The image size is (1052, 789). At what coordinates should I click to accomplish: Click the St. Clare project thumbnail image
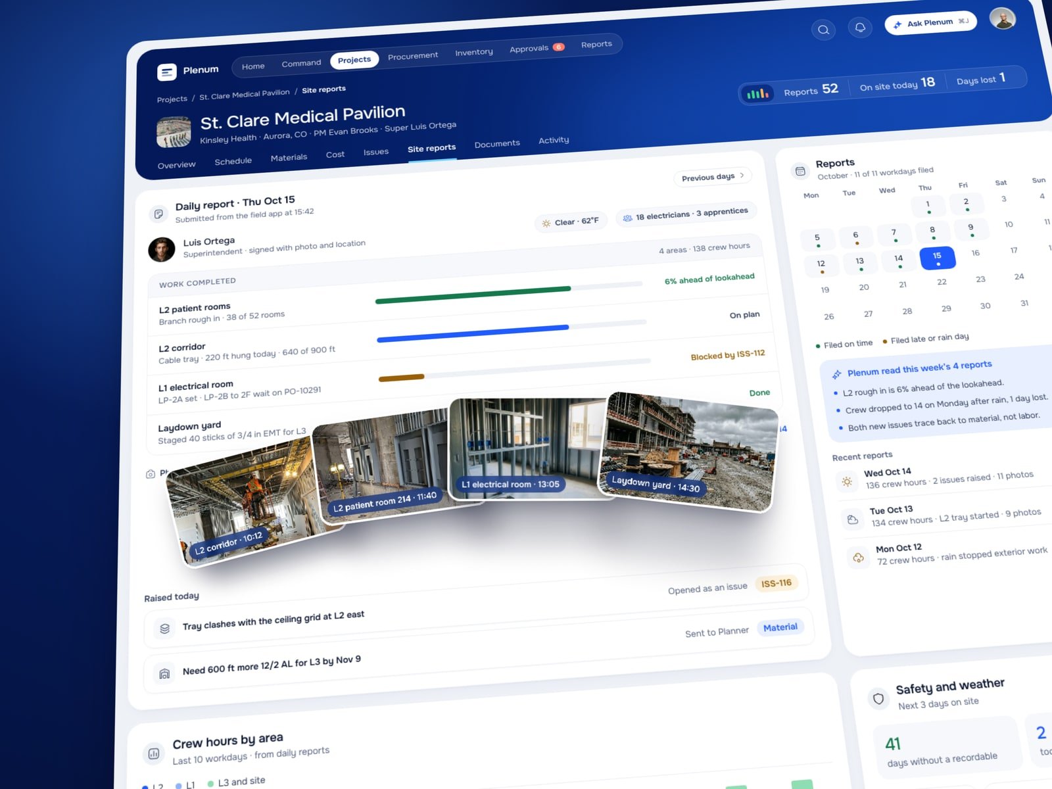[x=174, y=131]
